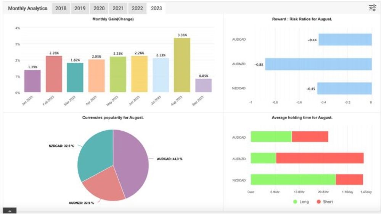Click the Jul 2023 bar
381x215 pixels.
pos(161,75)
